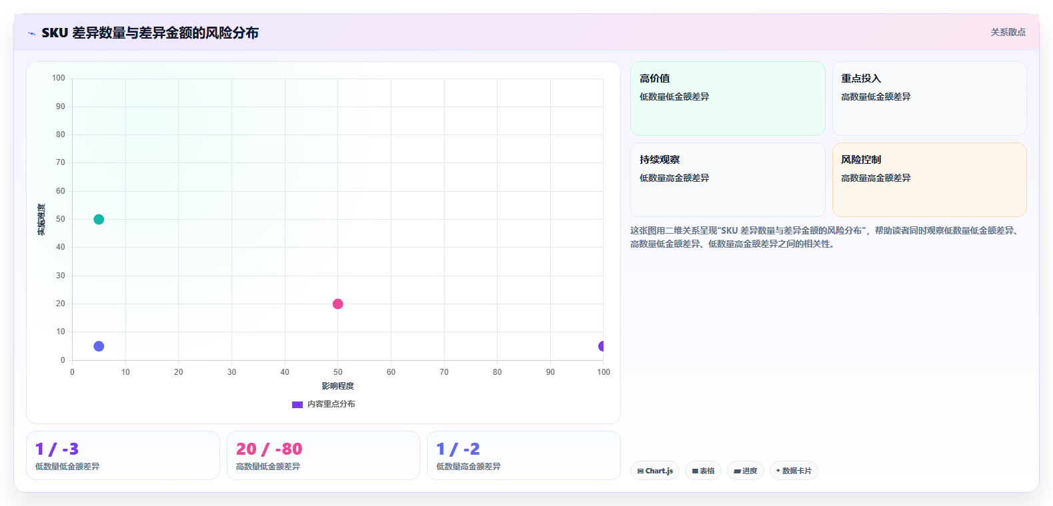Image resolution: width=1053 pixels, height=506 pixels.
Task: Click the 1 / -2 stat value
Action: coord(458,449)
